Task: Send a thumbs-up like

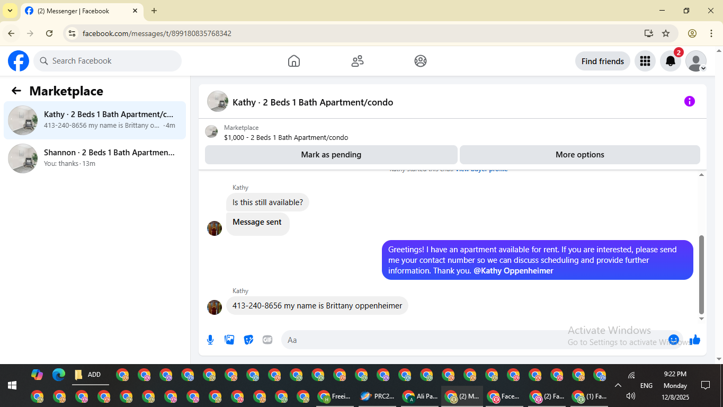Action: [x=695, y=340]
